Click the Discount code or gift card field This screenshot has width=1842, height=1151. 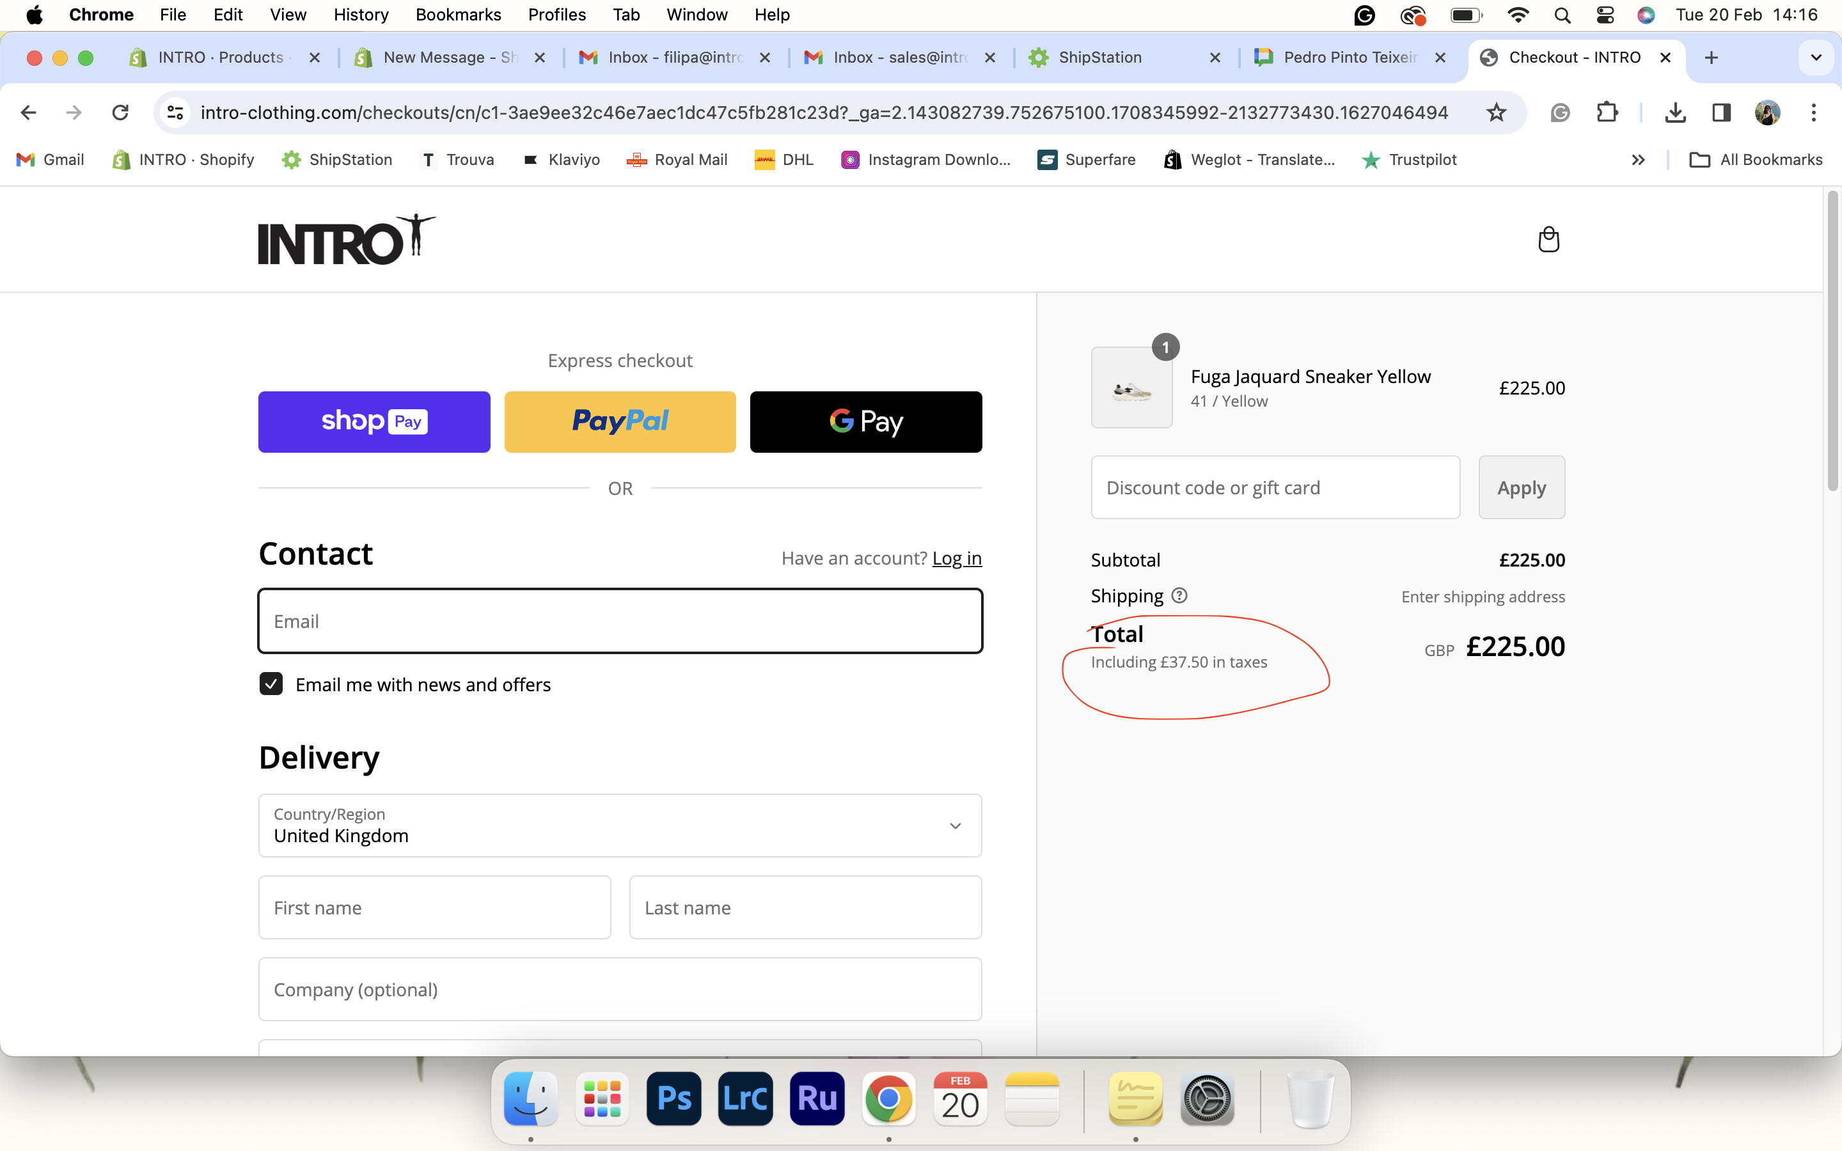pyautogui.click(x=1275, y=487)
